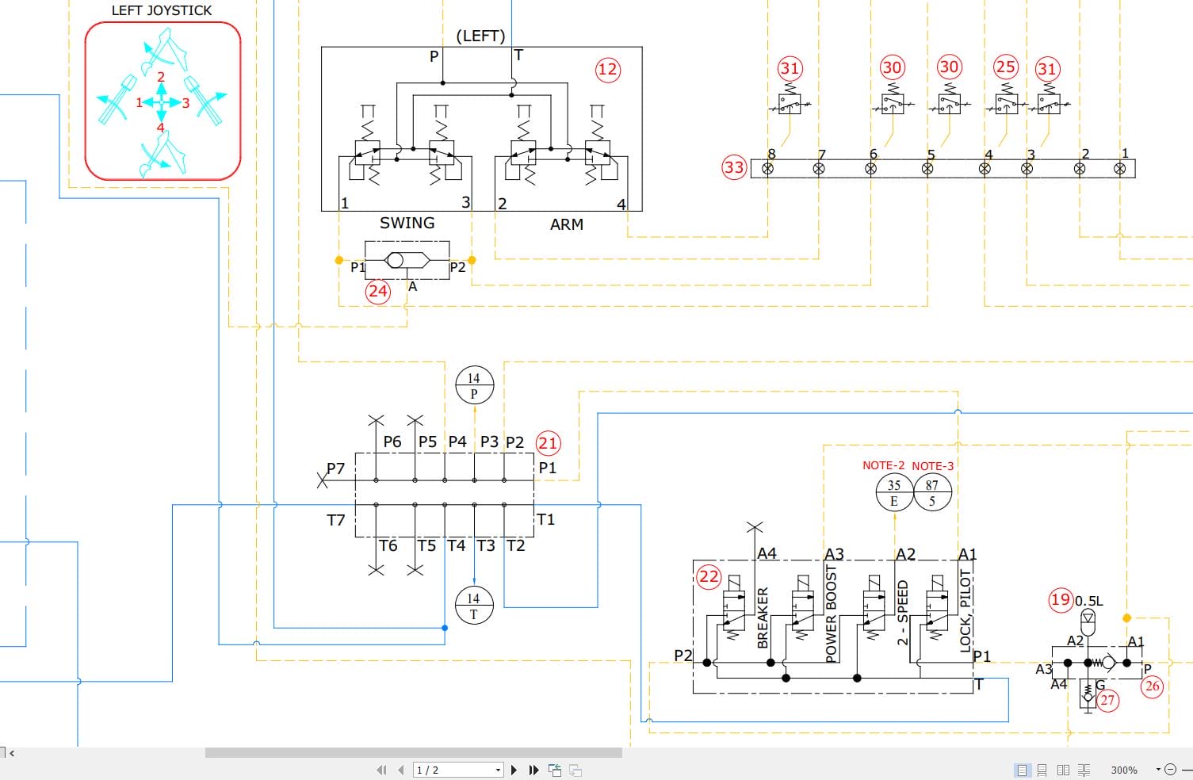Viewport: 1193px width, 780px height.
Task: Select the SWING valve section label
Action: tap(407, 223)
